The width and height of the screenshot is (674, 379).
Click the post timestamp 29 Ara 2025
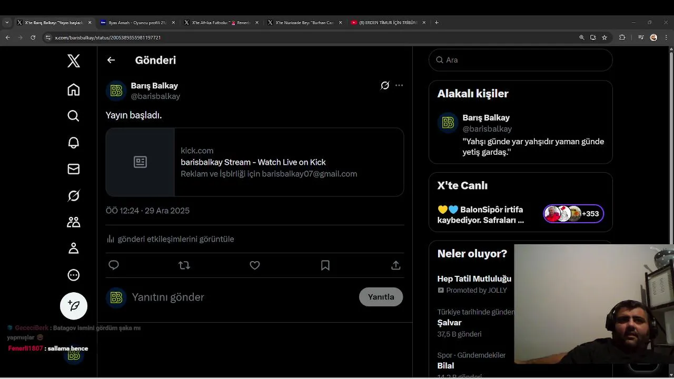point(147,211)
